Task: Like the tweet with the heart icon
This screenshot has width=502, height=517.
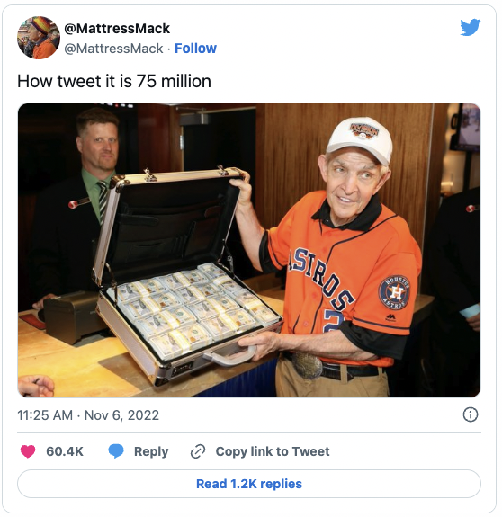Action: click(x=28, y=451)
